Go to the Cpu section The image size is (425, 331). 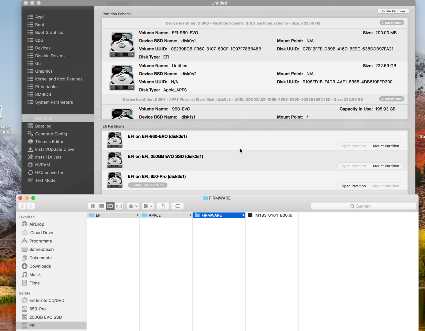pos(39,40)
